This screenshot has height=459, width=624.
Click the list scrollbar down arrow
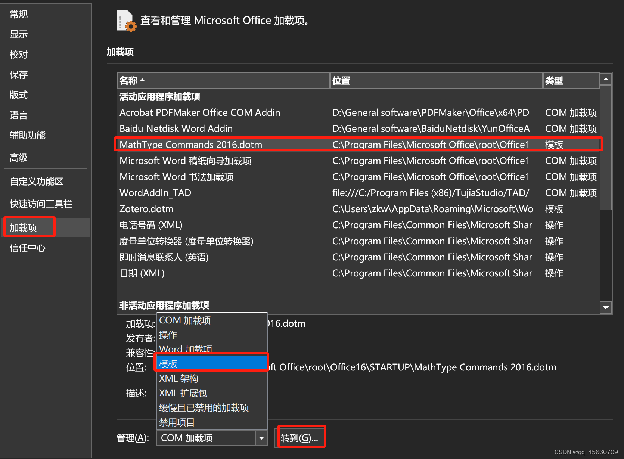606,307
